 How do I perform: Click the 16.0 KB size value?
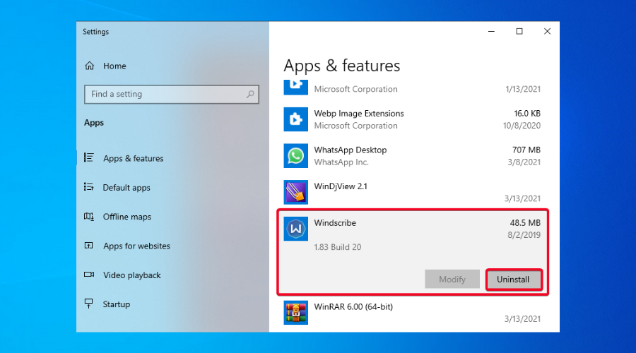pyautogui.click(x=527, y=113)
